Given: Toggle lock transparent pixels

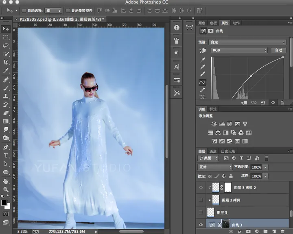Looking at the screenshot, I should tap(210, 176).
